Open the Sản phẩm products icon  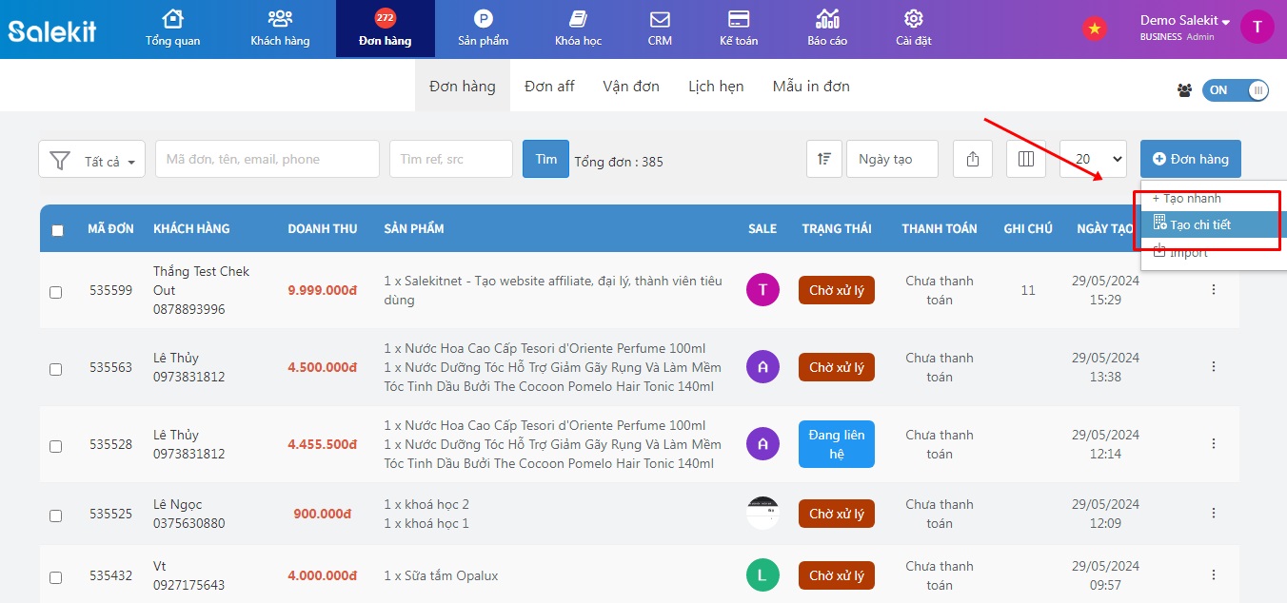point(483,19)
